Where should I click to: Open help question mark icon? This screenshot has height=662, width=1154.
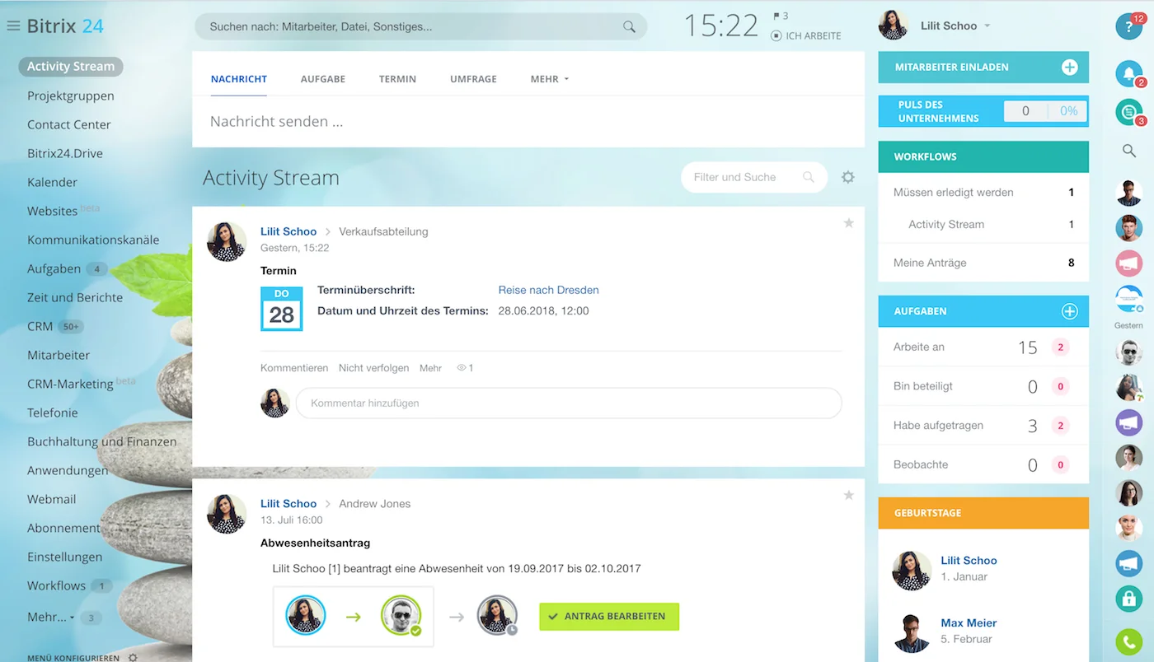click(1128, 26)
